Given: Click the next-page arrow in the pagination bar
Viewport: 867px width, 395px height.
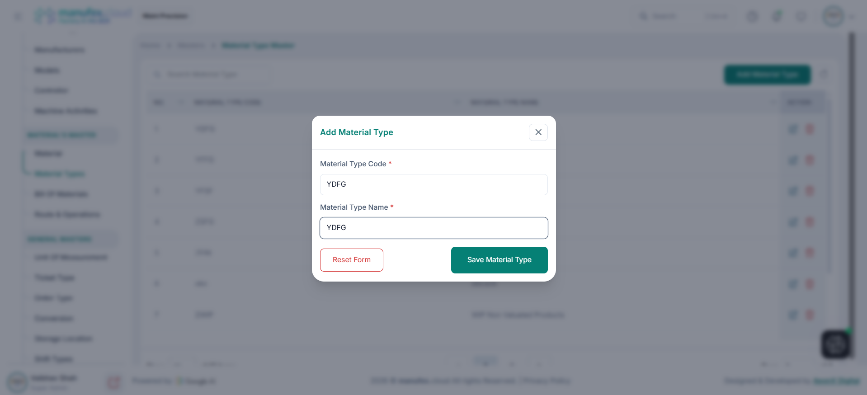Looking at the screenshot, I should (x=512, y=364).
